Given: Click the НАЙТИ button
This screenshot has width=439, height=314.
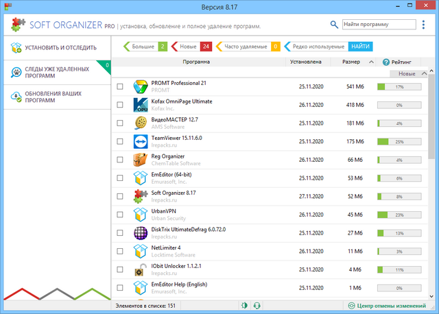Looking at the screenshot, I should coord(361,47).
